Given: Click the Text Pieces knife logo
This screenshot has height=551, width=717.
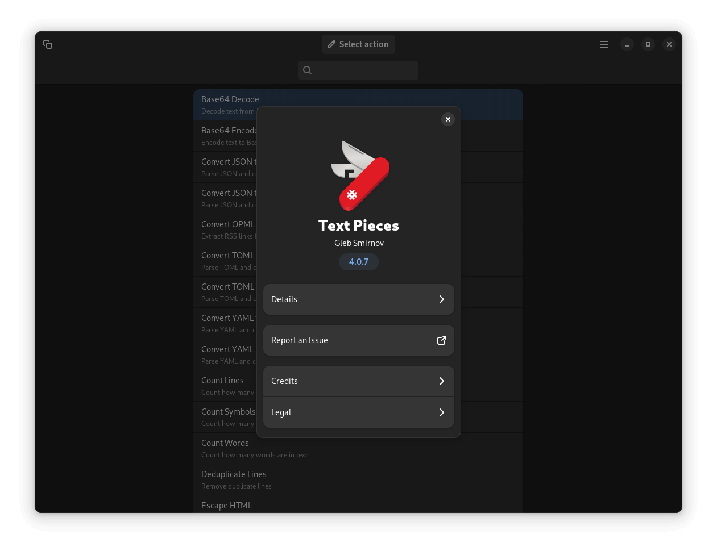Looking at the screenshot, I should [358, 175].
